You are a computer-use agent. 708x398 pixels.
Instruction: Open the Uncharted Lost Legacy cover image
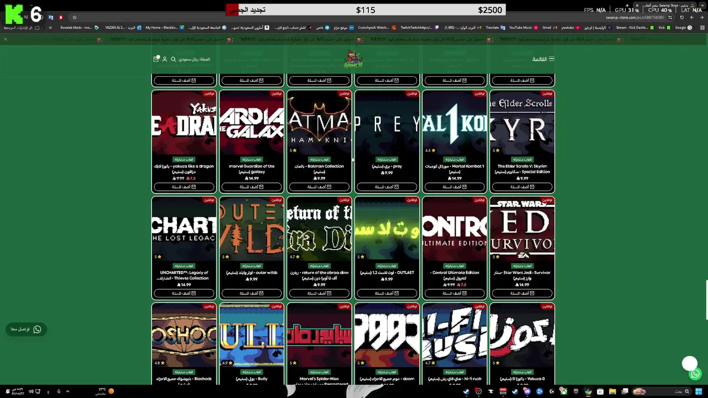click(x=184, y=229)
